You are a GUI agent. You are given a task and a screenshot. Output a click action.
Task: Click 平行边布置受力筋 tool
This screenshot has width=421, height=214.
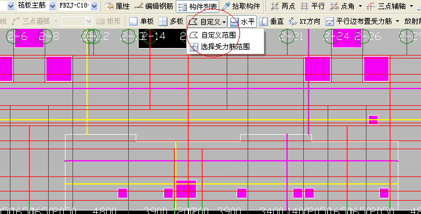(x=358, y=21)
